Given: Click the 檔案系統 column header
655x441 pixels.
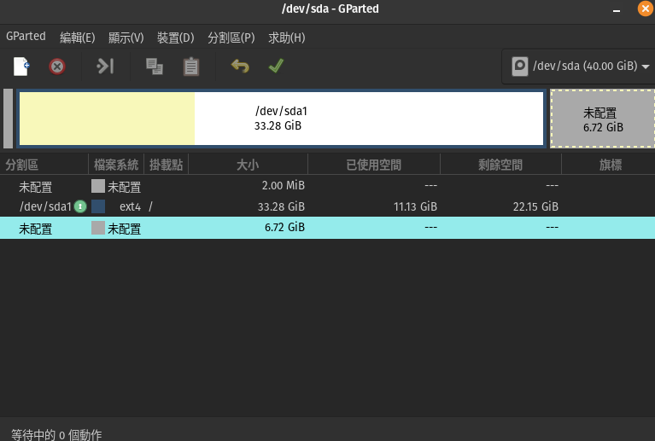Looking at the screenshot, I should 116,165.
